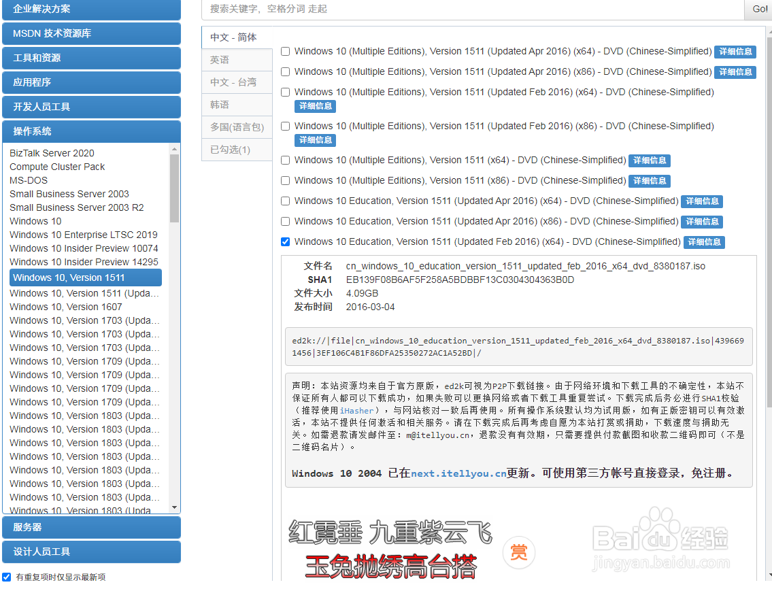Click the keyword search input field
Viewport: 772px width, 589px height.
click(x=473, y=9)
